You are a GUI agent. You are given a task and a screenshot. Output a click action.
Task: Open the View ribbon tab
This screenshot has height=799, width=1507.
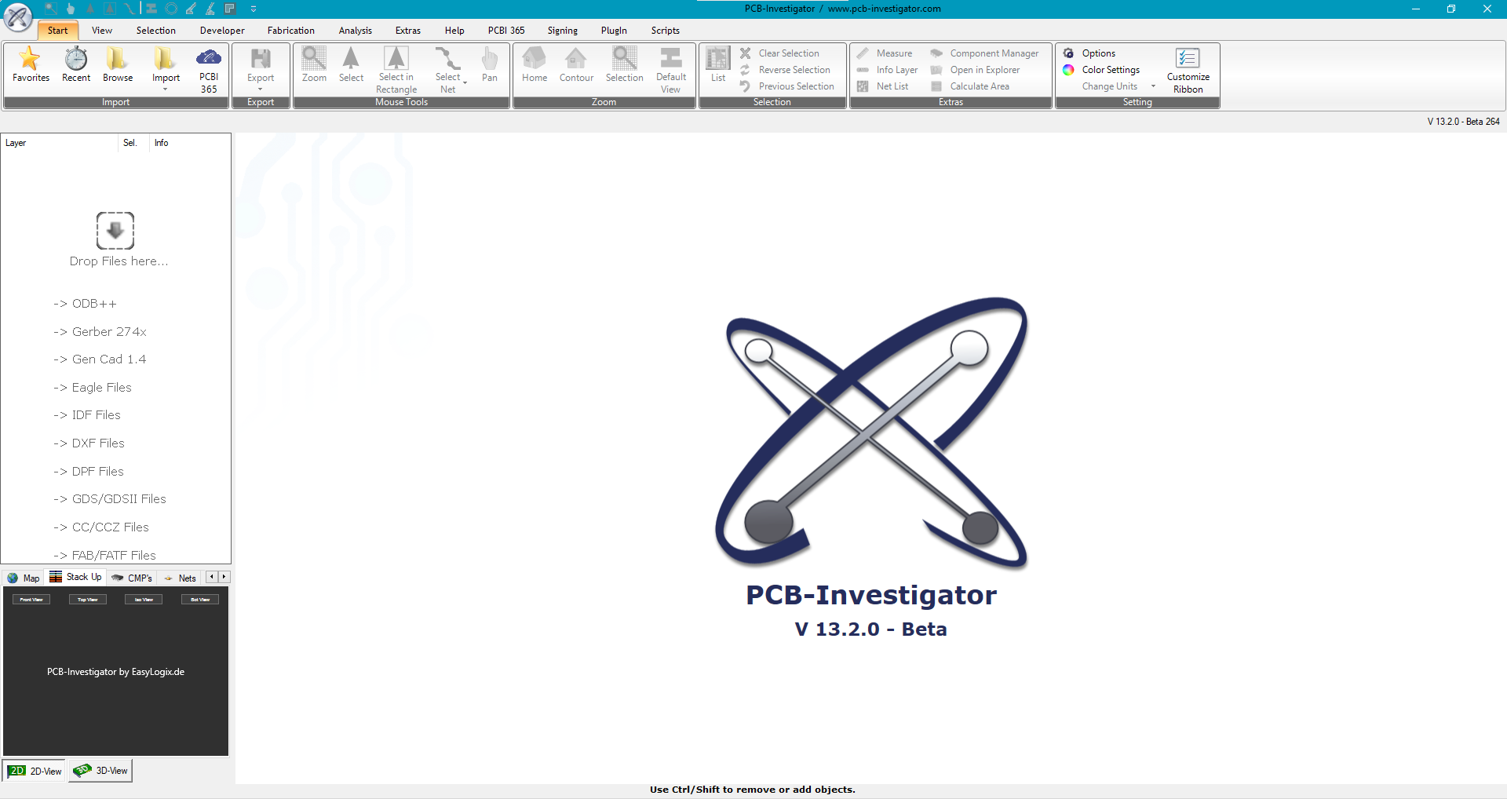click(x=102, y=31)
